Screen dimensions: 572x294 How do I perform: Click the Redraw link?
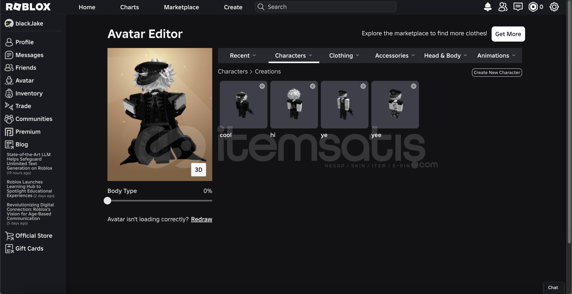coord(201,219)
